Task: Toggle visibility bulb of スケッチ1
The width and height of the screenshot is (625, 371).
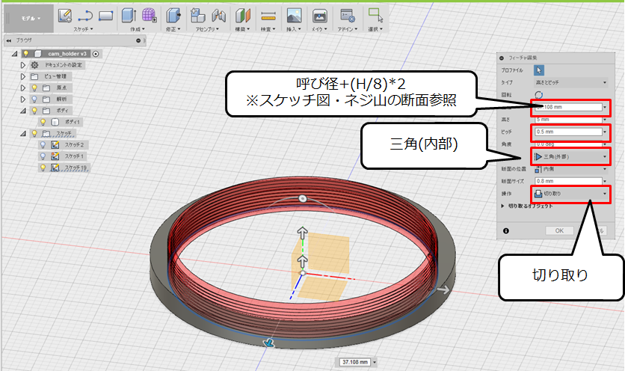Action: point(43,156)
